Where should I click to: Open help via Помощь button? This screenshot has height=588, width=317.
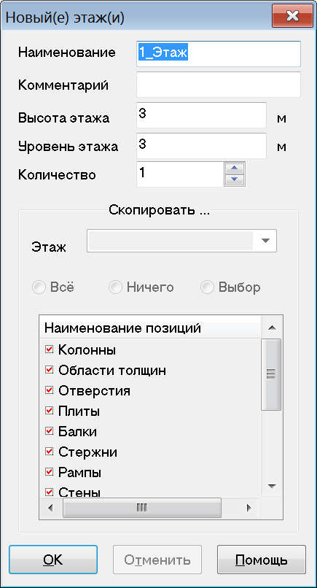pos(261,560)
